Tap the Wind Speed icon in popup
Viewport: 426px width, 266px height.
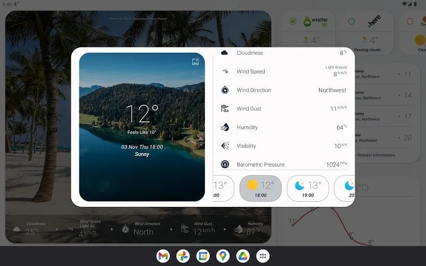(225, 71)
